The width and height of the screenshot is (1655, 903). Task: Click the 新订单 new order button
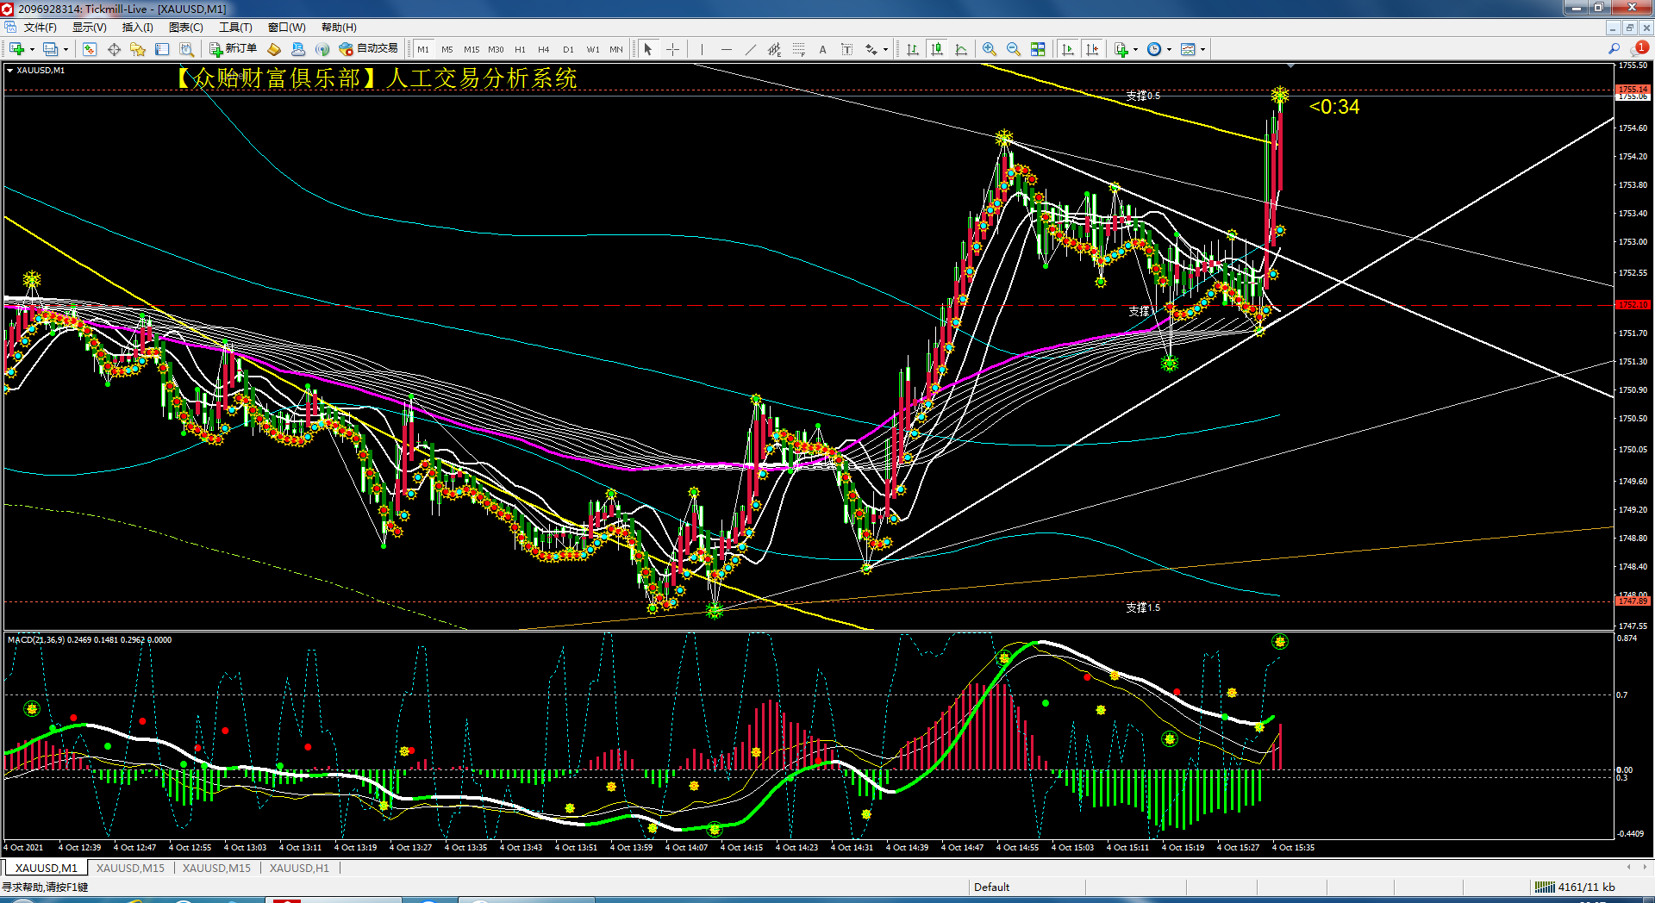(234, 49)
